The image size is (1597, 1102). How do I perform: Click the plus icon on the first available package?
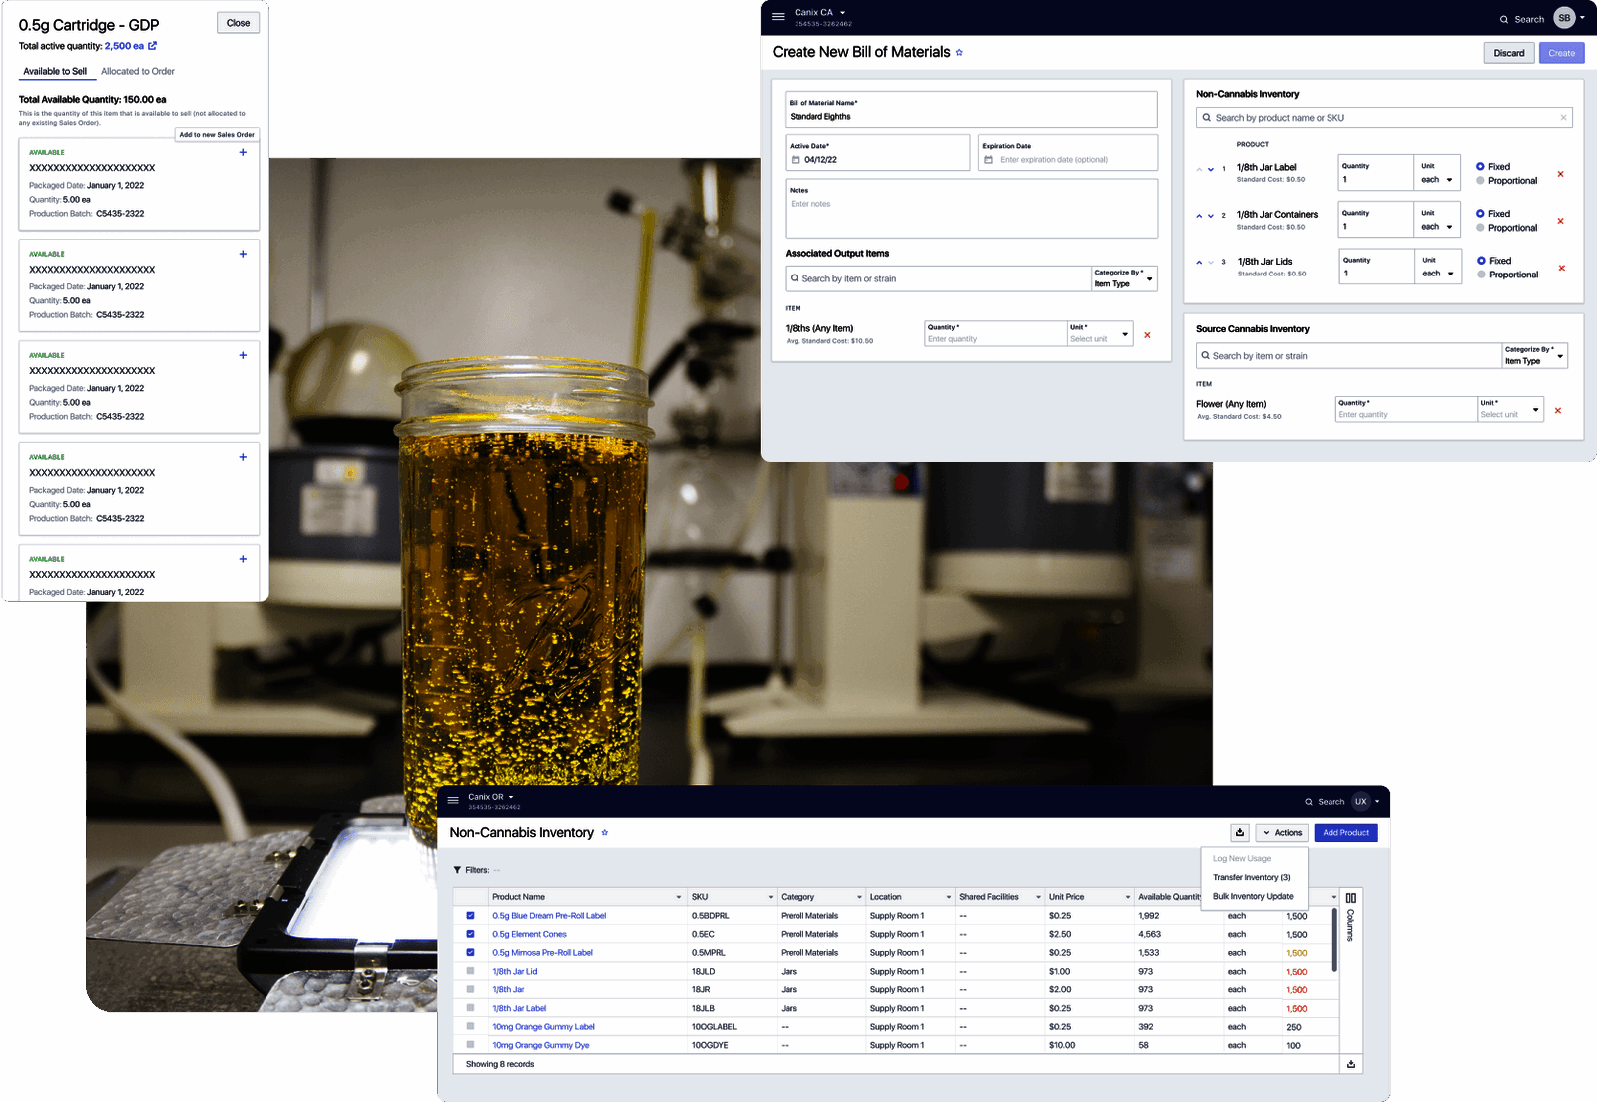click(x=243, y=153)
